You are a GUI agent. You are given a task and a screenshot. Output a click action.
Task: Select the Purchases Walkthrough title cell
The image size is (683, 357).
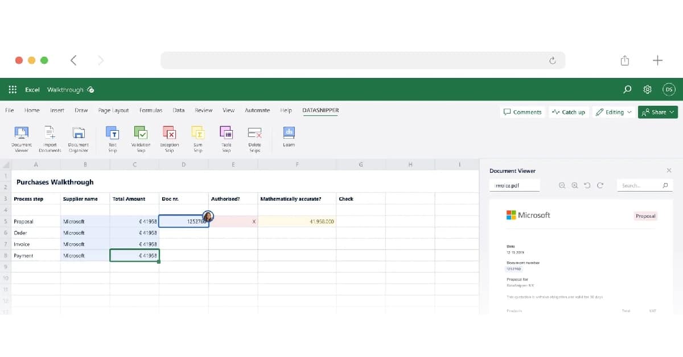coord(55,182)
